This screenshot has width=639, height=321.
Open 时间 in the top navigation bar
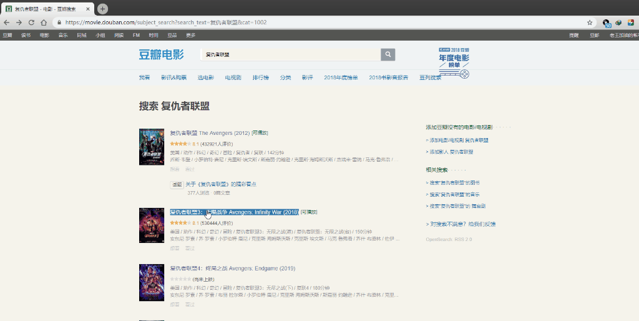(154, 35)
